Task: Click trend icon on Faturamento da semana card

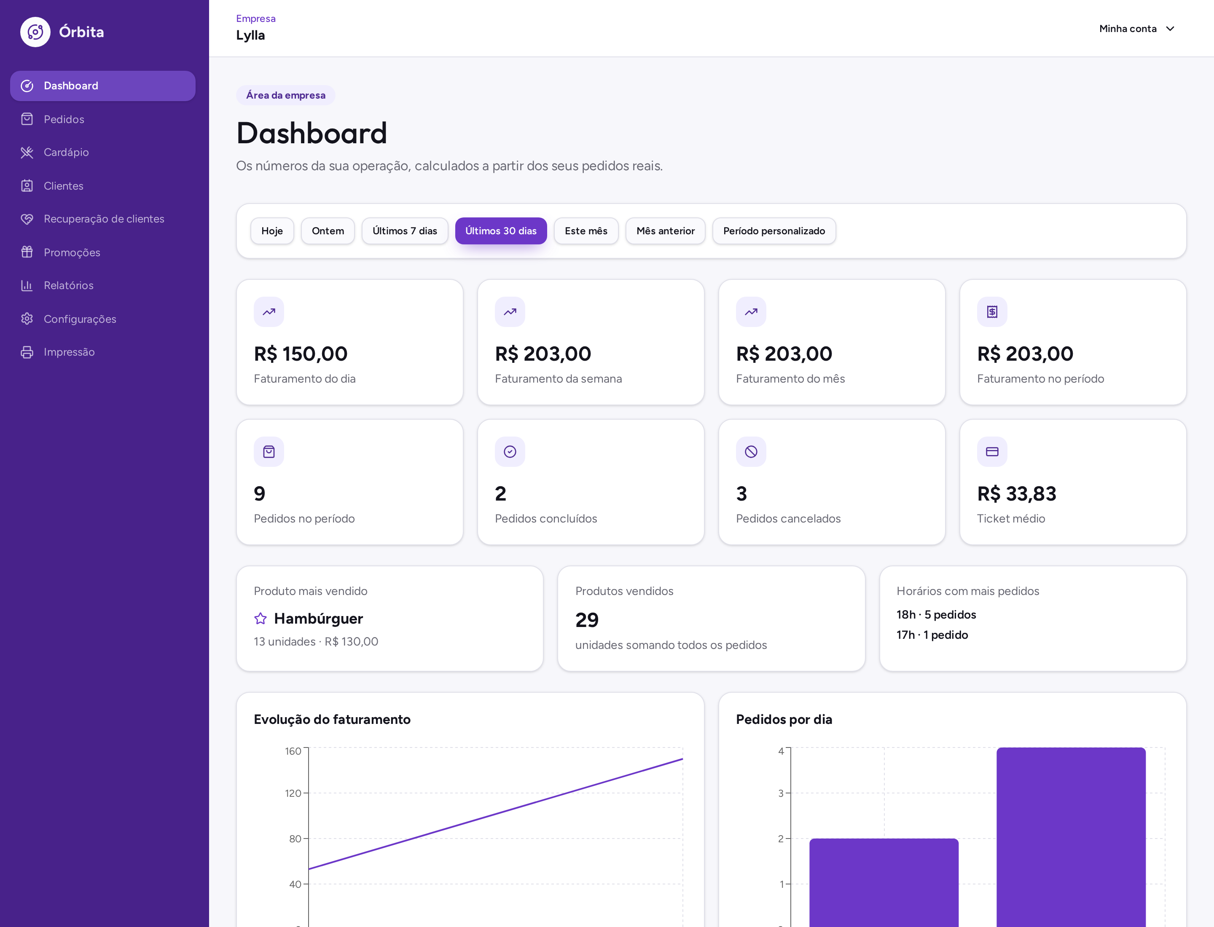Action: tap(510, 312)
